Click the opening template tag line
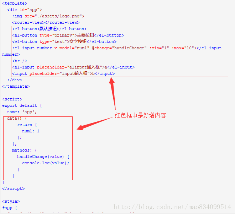The width and height of the screenshot is (235, 214). point(15,3)
